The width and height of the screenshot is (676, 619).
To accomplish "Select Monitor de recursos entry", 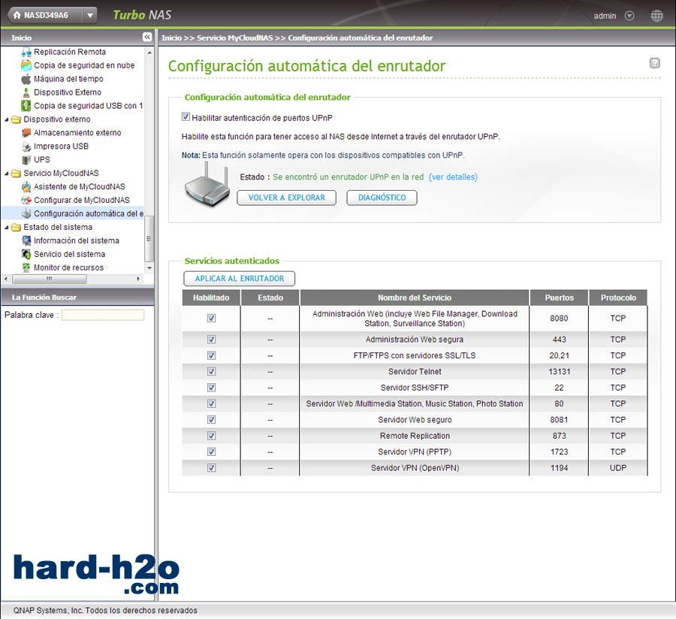I will pos(68,267).
